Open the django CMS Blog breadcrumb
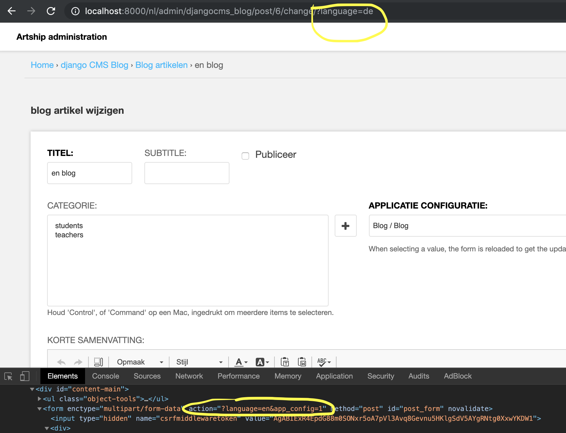 pos(95,65)
